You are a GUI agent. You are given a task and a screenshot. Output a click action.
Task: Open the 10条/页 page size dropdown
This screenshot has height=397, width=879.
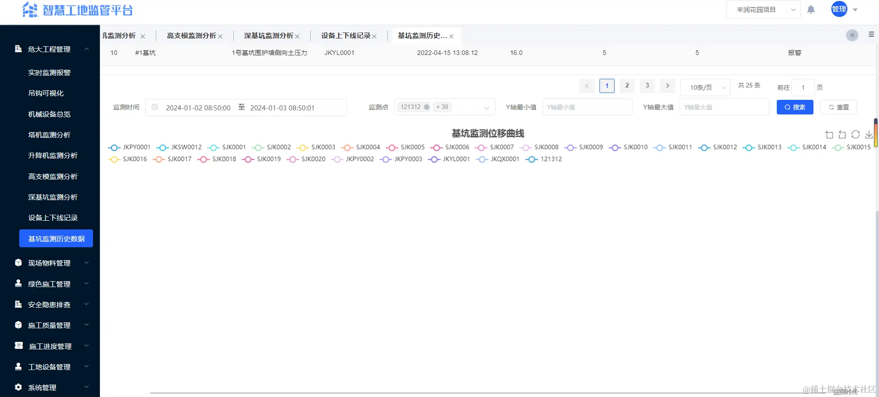coord(705,87)
